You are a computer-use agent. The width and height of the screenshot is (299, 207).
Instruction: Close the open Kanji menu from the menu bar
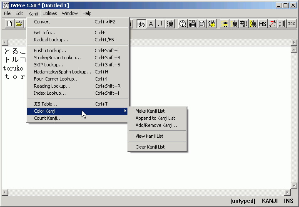[33, 14]
